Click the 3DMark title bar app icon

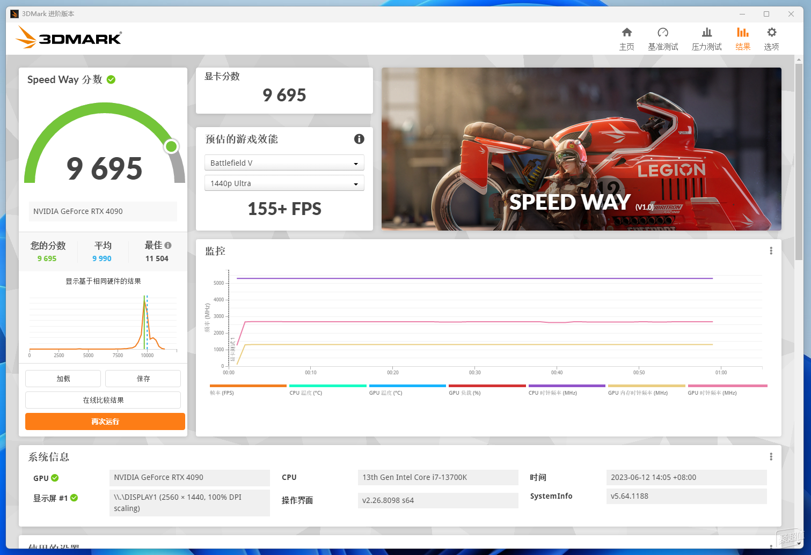[14, 14]
